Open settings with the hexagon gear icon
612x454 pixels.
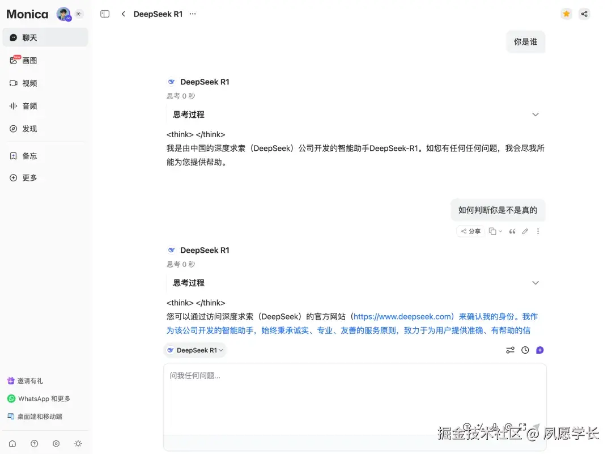[56, 443]
